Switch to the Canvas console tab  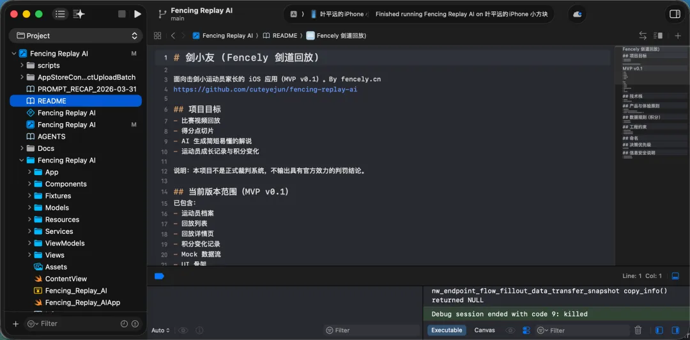point(484,330)
